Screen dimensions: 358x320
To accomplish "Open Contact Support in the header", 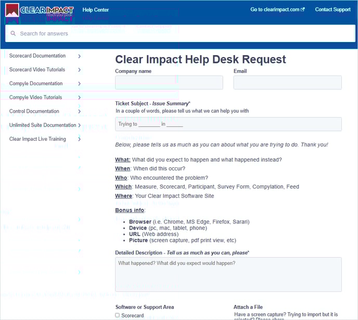I will (x=333, y=9).
